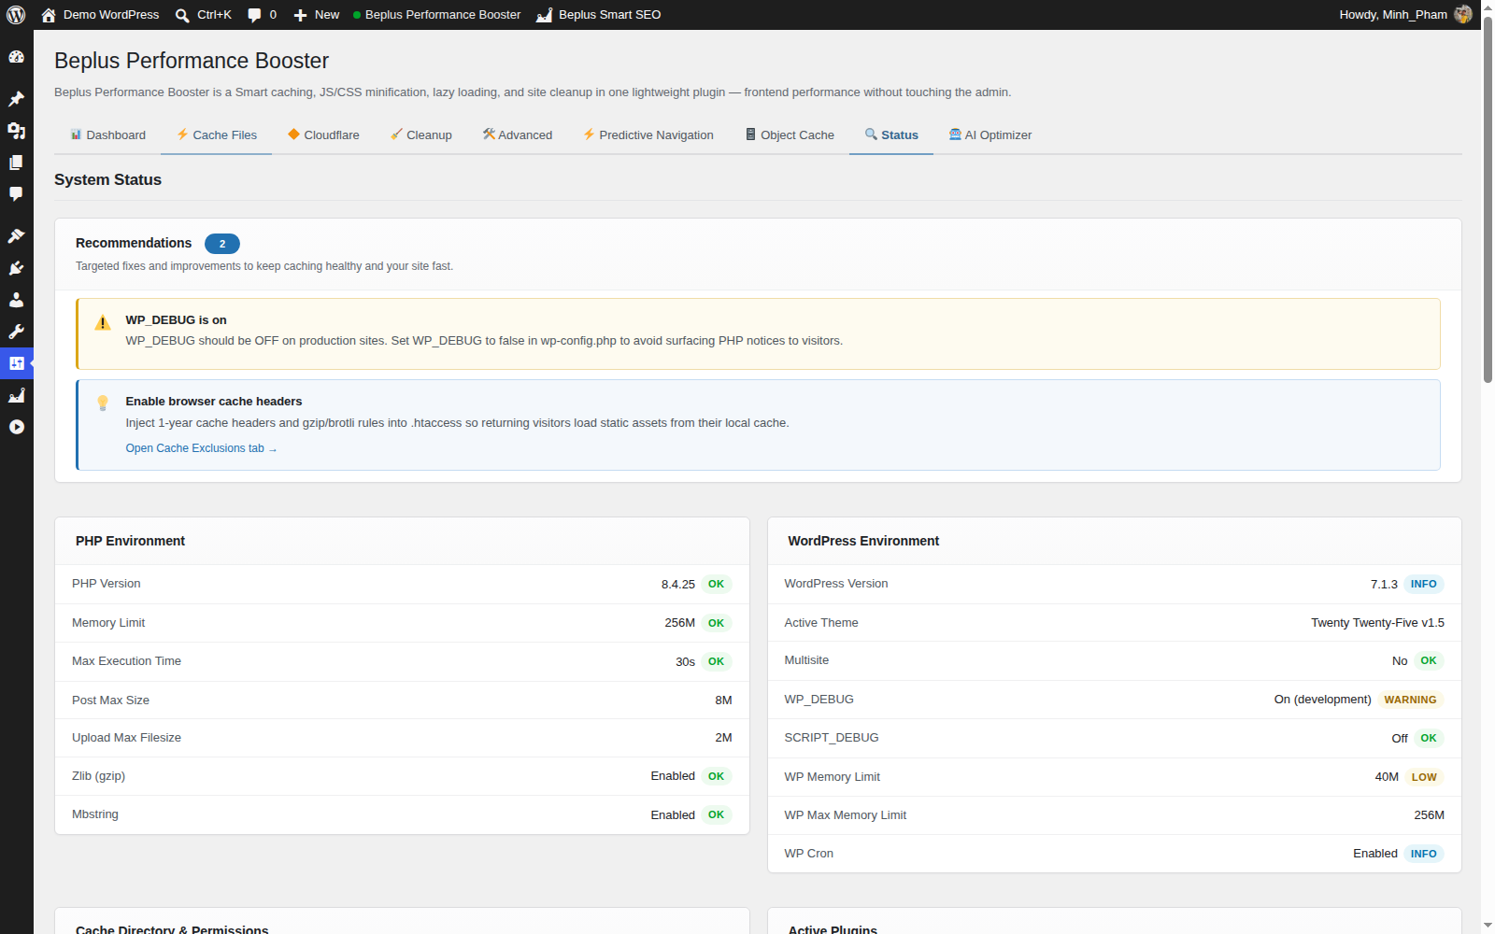Click the INFO badge for WP Cron
The image size is (1495, 934).
click(x=1424, y=854)
